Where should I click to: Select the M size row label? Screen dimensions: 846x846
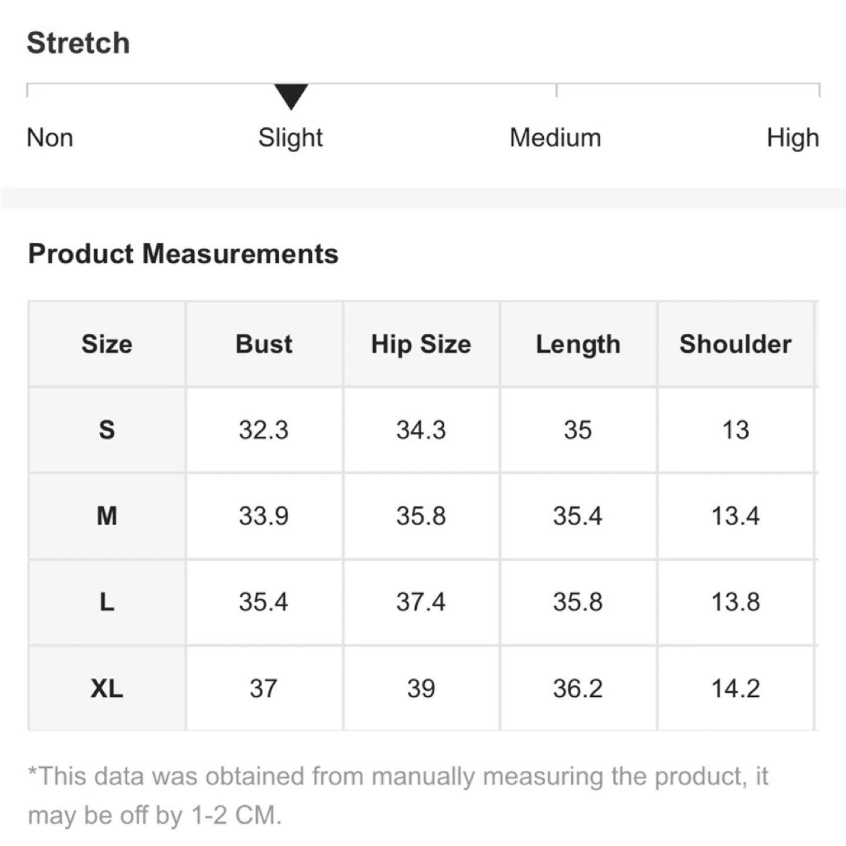[107, 516]
